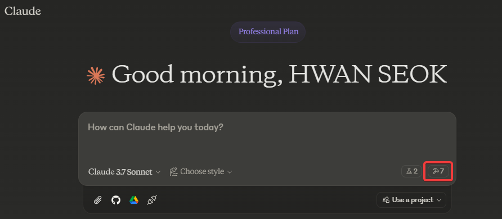Image resolution: width=502 pixels, height=219 pixels.
Task: Click the shapes icon in Use a project
Action: [386, 200]
